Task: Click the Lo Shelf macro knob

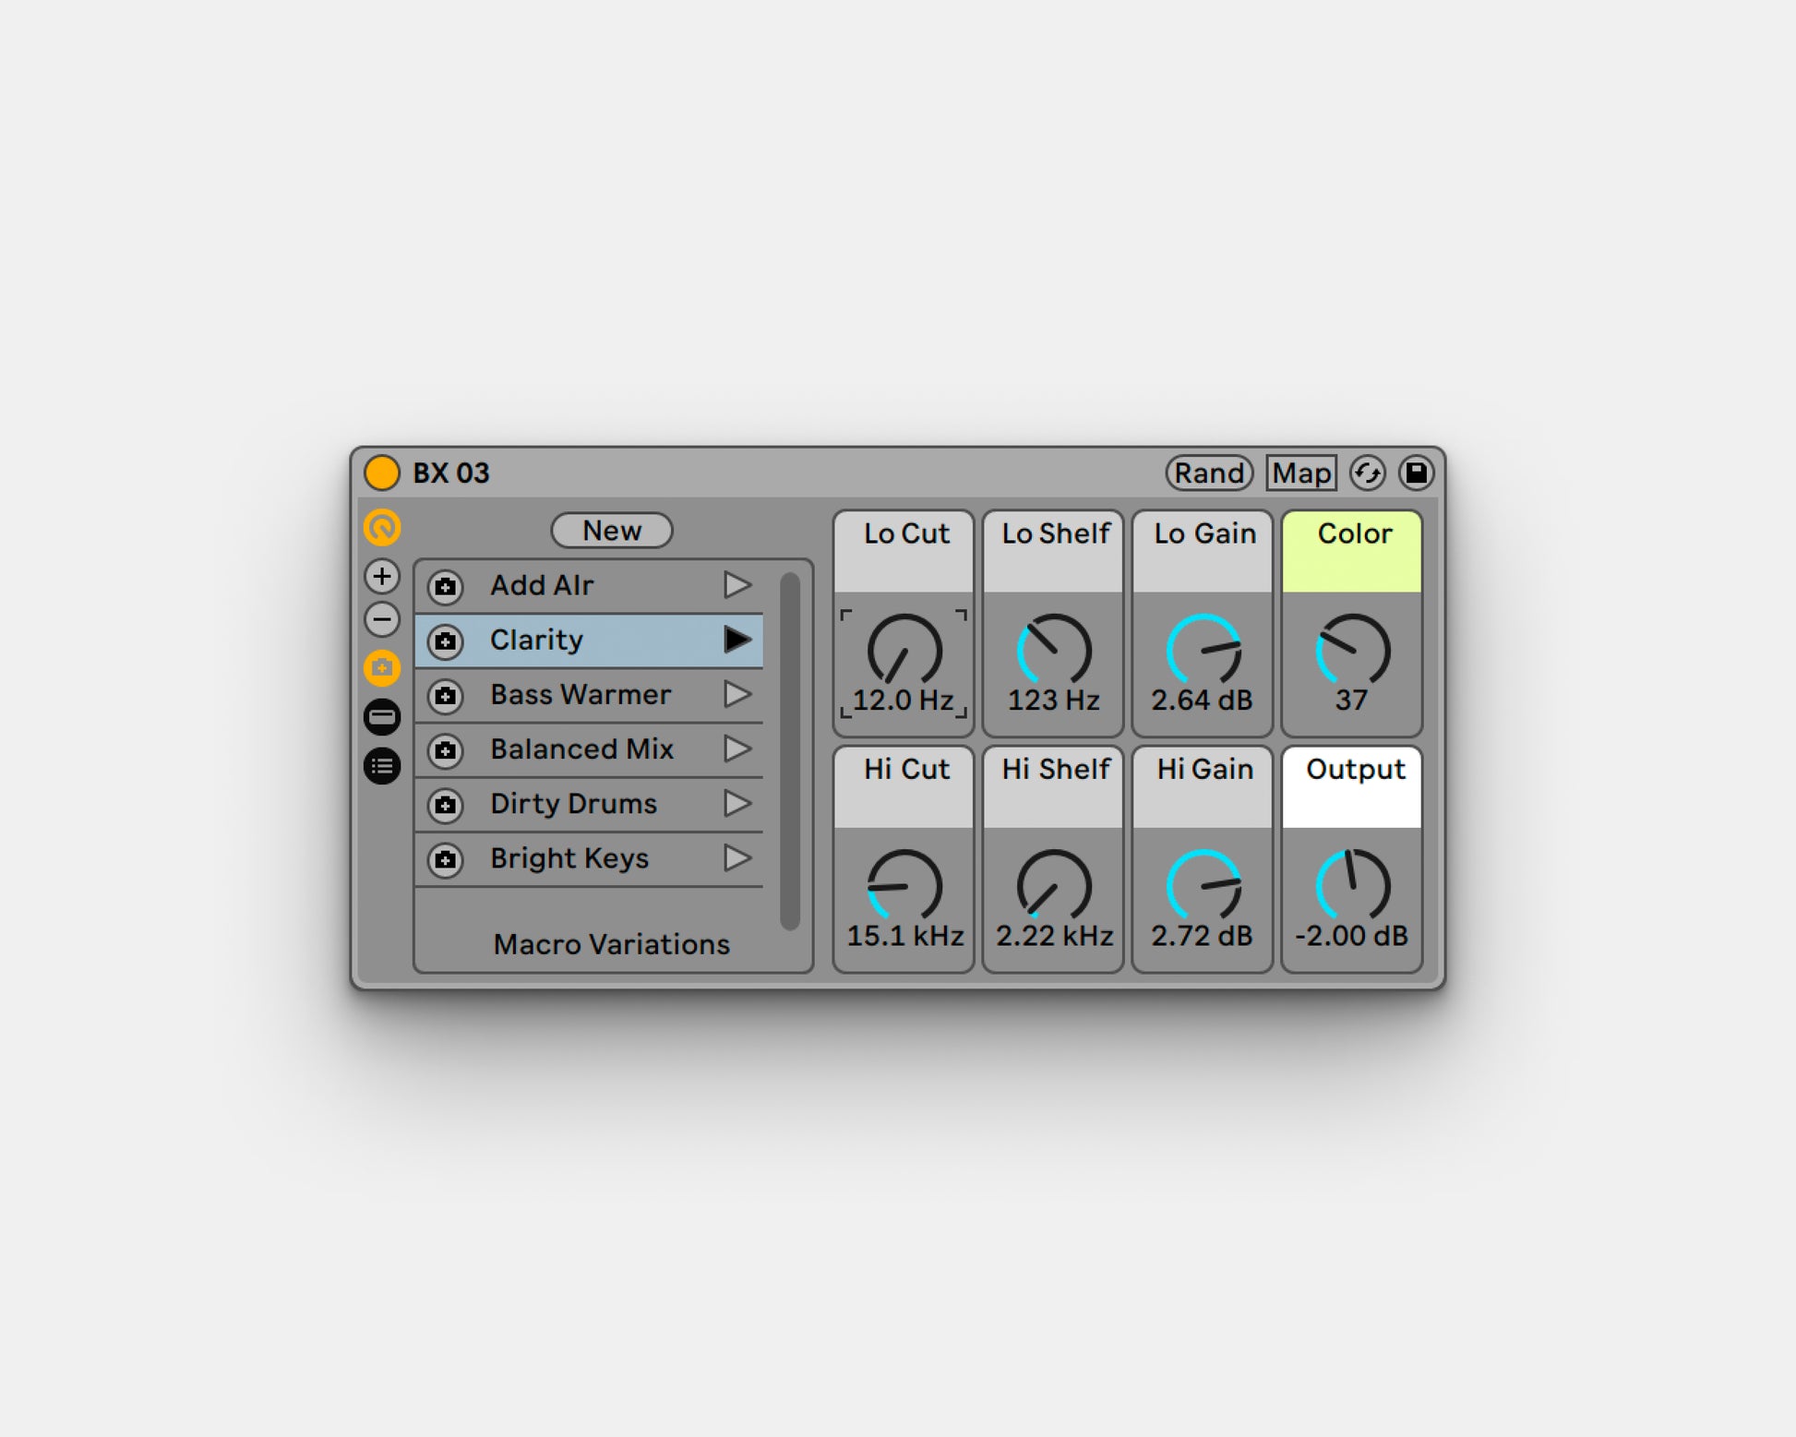Action: click(1054, 650)
